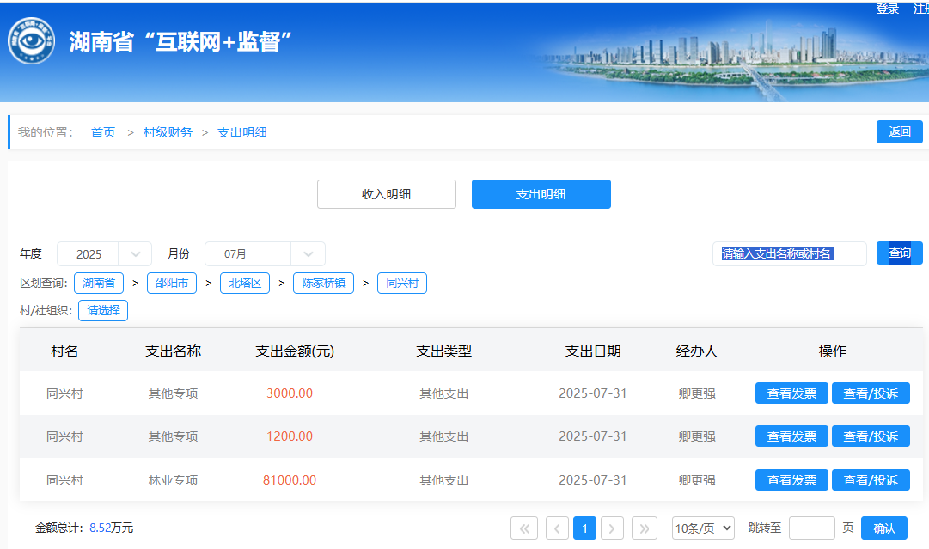The height and width of the screenshot is (549, 929).
Task: Change the 10条/页 page size selector
Action: [703, 528]
